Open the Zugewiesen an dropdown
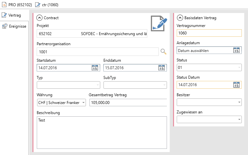 [x=239, y=120]
